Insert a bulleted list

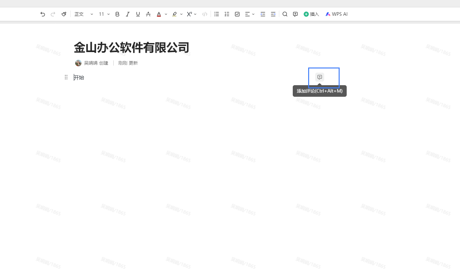[217, 14]
